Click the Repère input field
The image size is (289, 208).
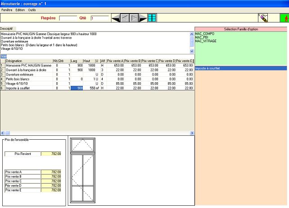(68, 18)
